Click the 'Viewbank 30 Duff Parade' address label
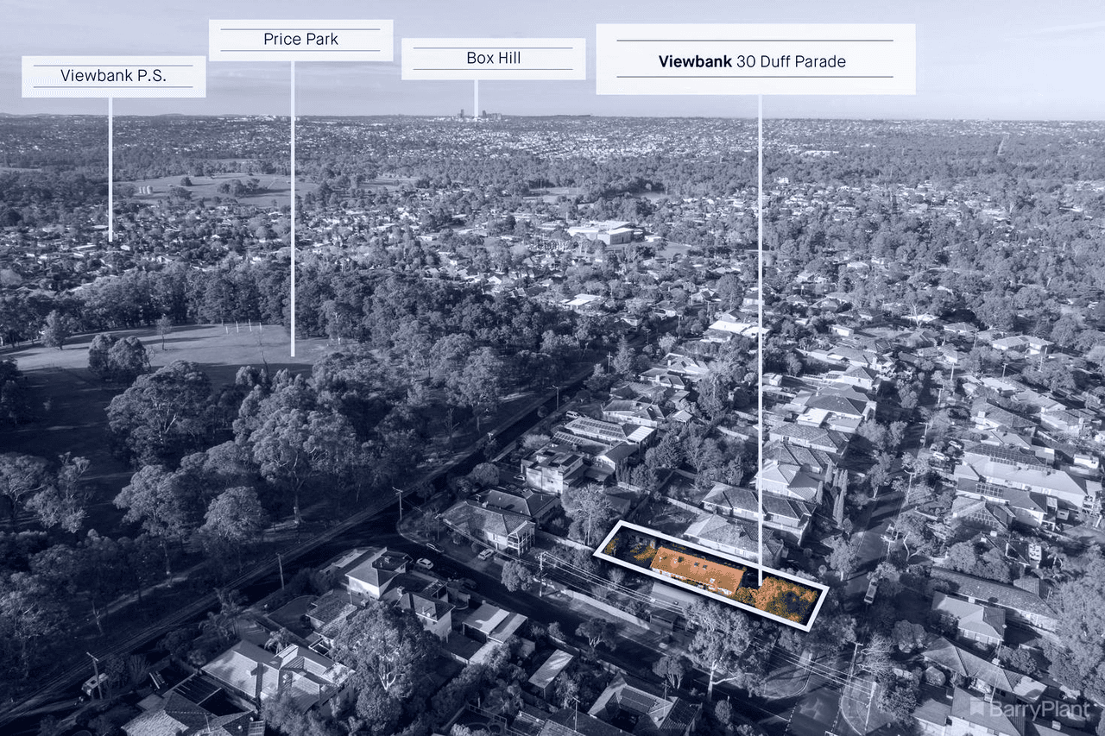 755,60
